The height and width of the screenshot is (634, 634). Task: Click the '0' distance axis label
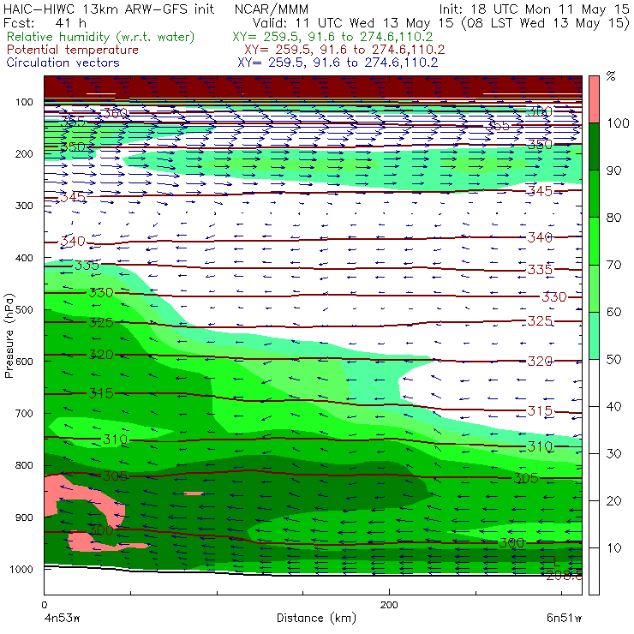point(45,605)
